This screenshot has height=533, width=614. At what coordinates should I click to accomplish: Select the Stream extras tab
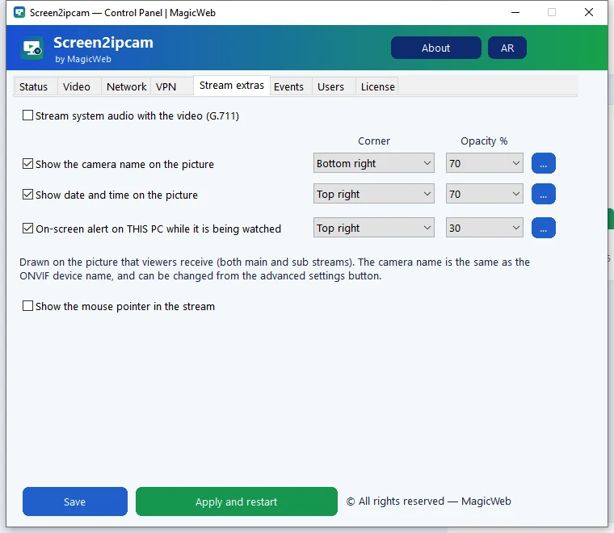coord(232,86)
